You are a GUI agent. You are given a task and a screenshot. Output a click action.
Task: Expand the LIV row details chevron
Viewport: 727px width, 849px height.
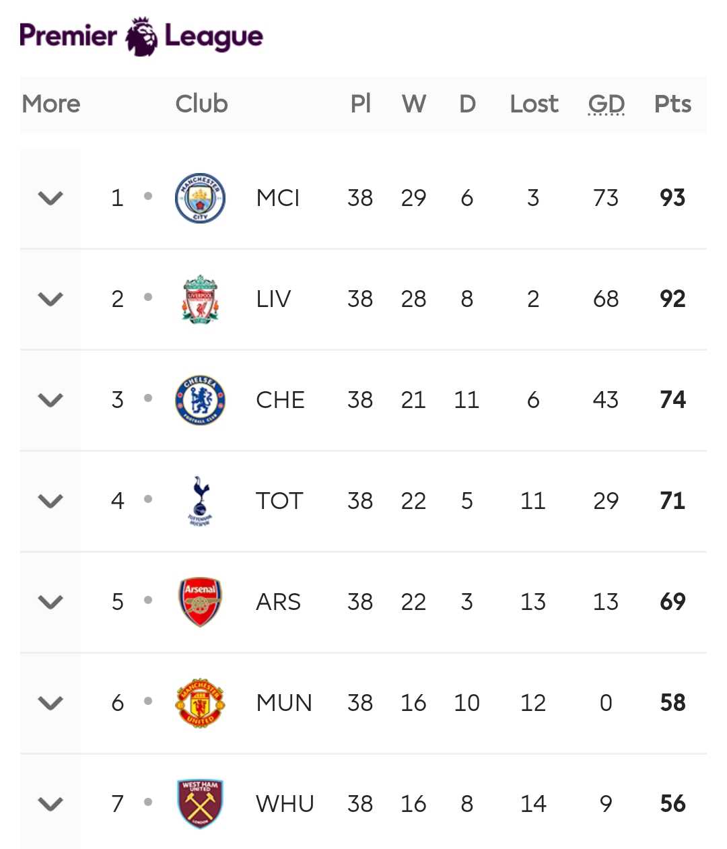point(50,299)
